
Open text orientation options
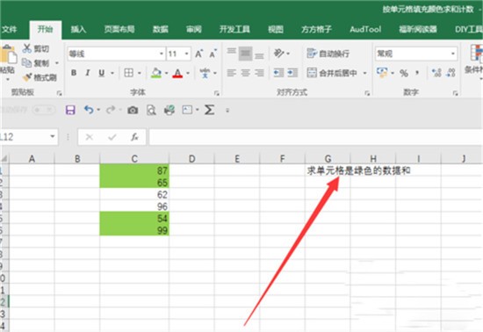pyautogui.click(x=279, y=54)
